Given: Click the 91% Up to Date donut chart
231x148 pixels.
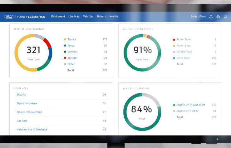Looking at the screenshot, I should (x=142, y=53).
